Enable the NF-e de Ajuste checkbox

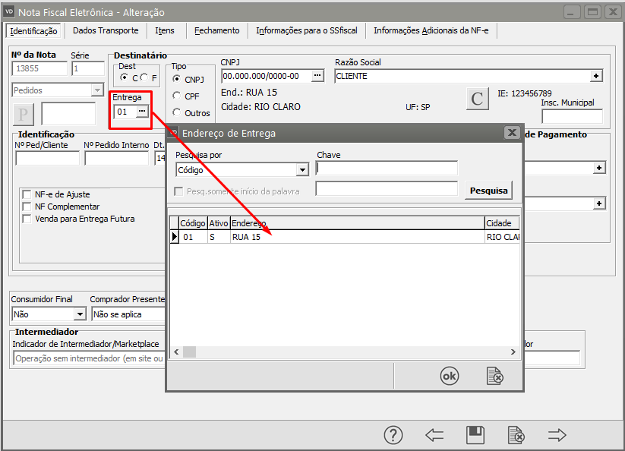click(27, 194)
